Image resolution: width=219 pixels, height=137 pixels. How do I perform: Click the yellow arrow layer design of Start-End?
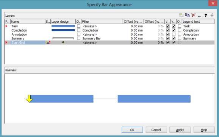[x=63, y=43]
